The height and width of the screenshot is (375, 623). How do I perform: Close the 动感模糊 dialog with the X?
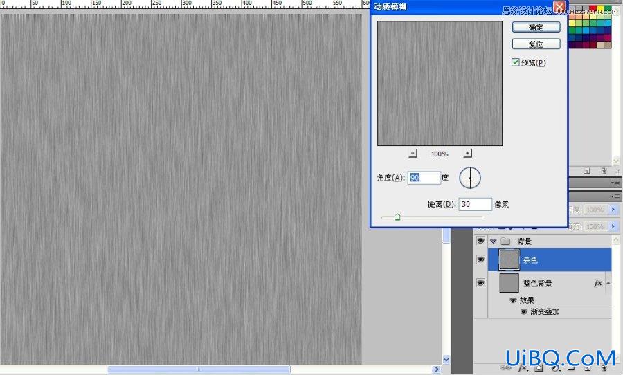pyautogui.click(x=559, y=7)
